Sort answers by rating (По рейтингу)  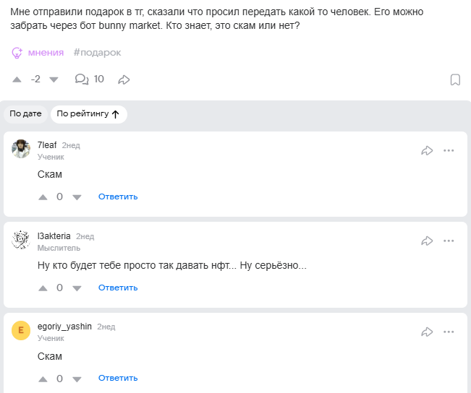[x=88, y=114]
